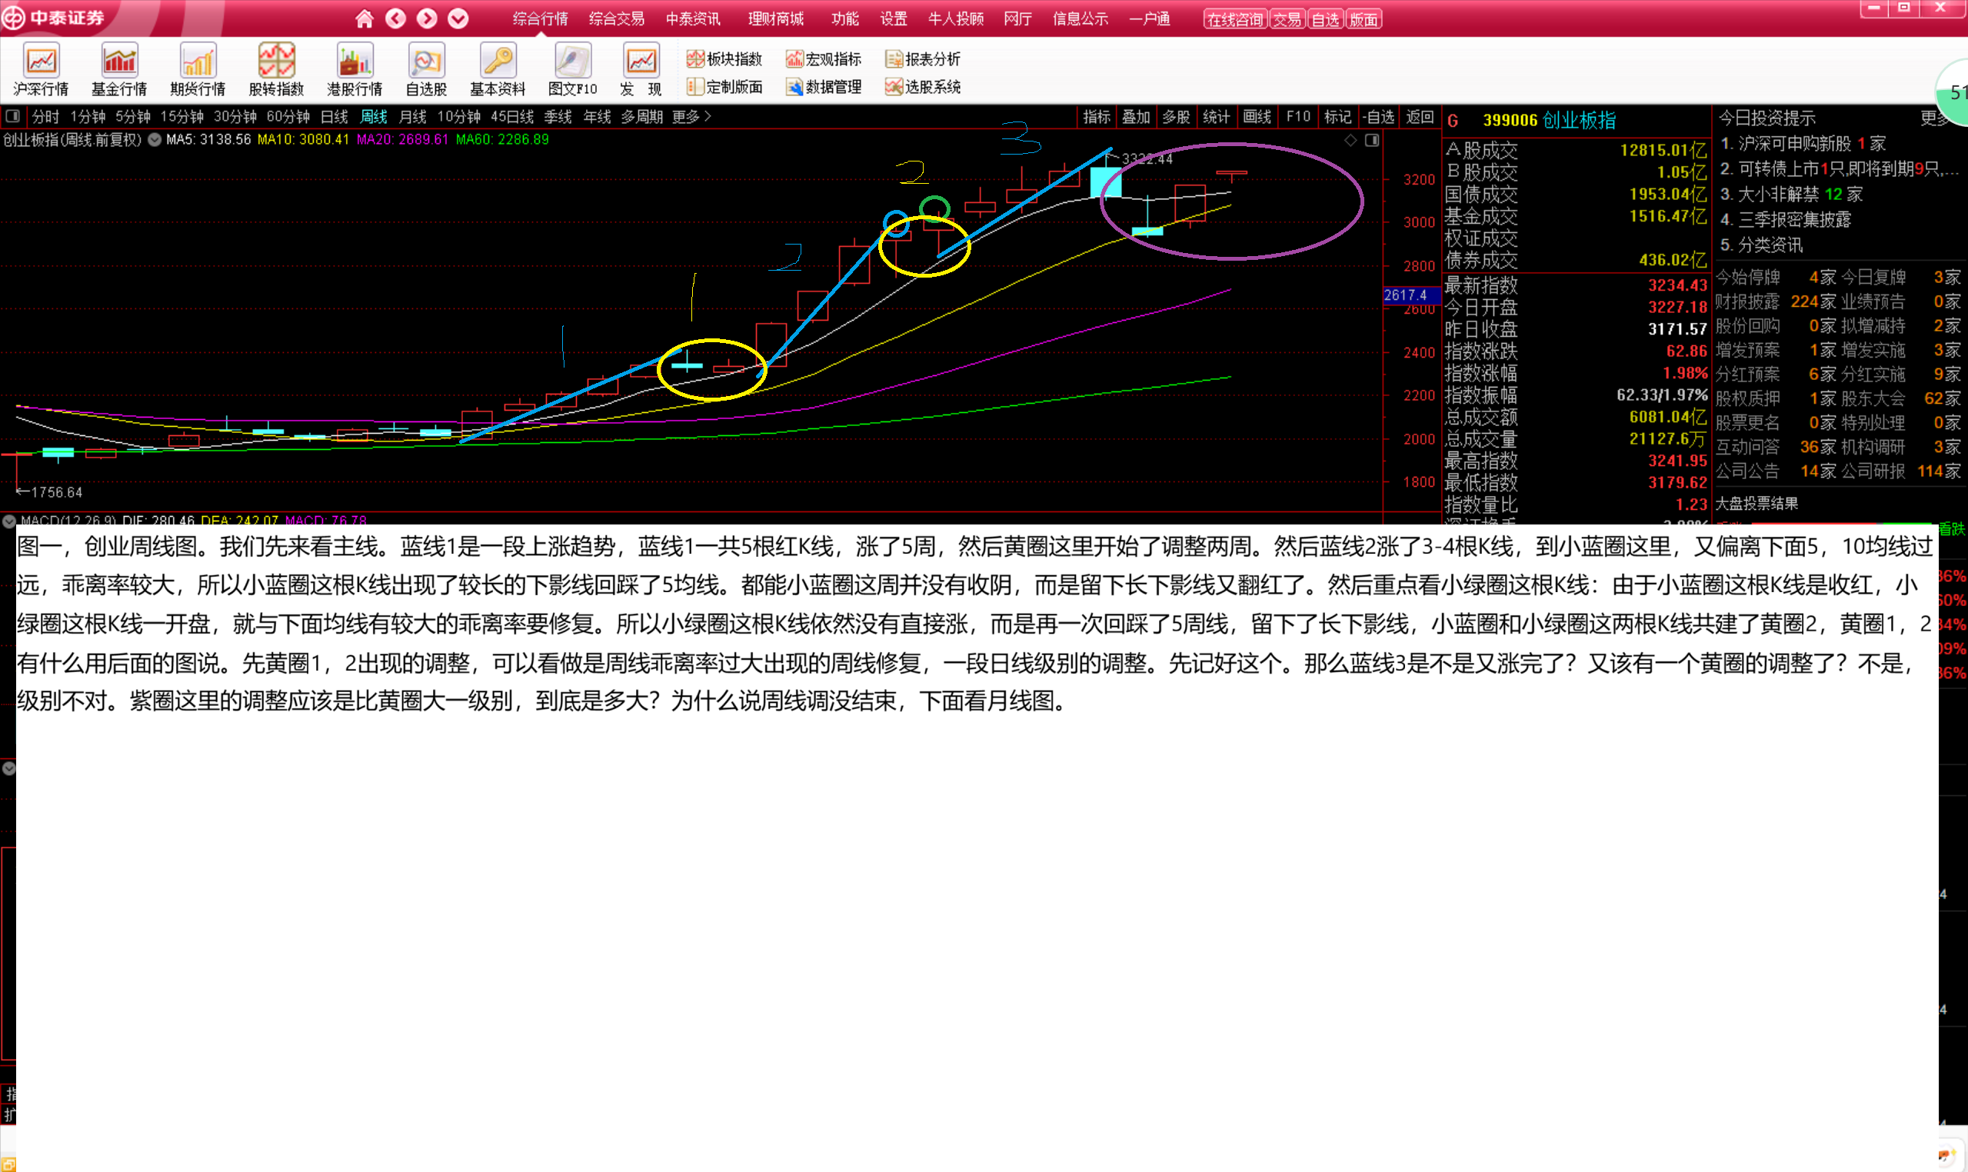Toggle the MACD indicator collapse circle

[8, 521]
